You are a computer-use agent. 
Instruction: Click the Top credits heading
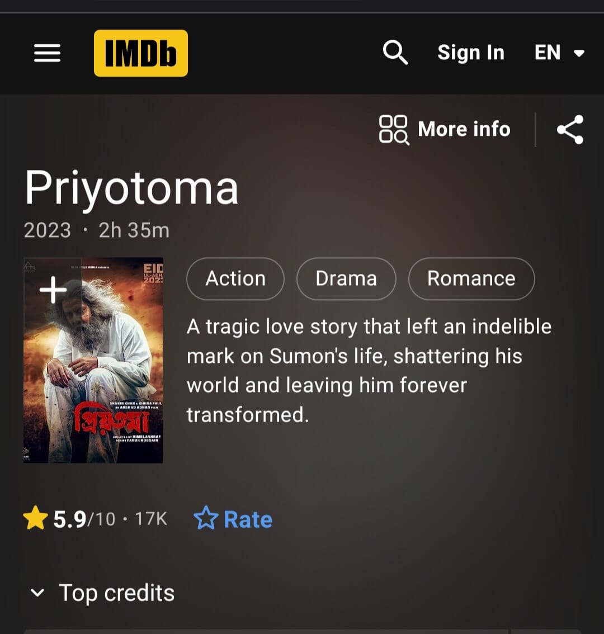click(x=116, y=593)
